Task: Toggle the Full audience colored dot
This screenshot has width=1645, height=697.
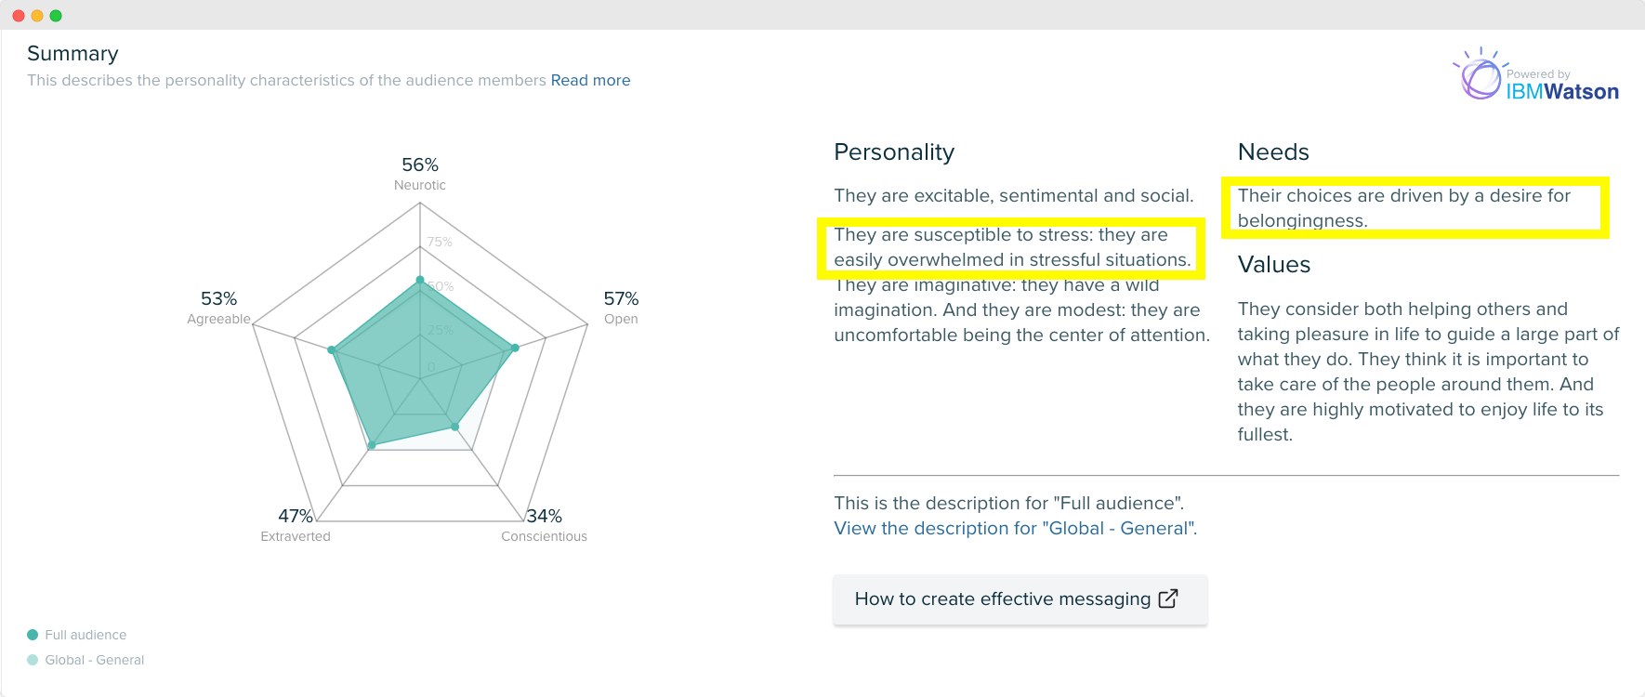Action: coord(33,634)
